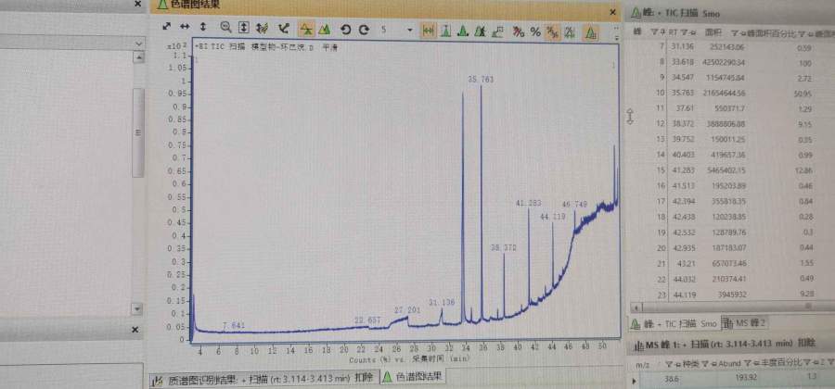Click the 46.749 peak label on chromatogram
This screenshot has height=389, width=835.
(574, 204)
